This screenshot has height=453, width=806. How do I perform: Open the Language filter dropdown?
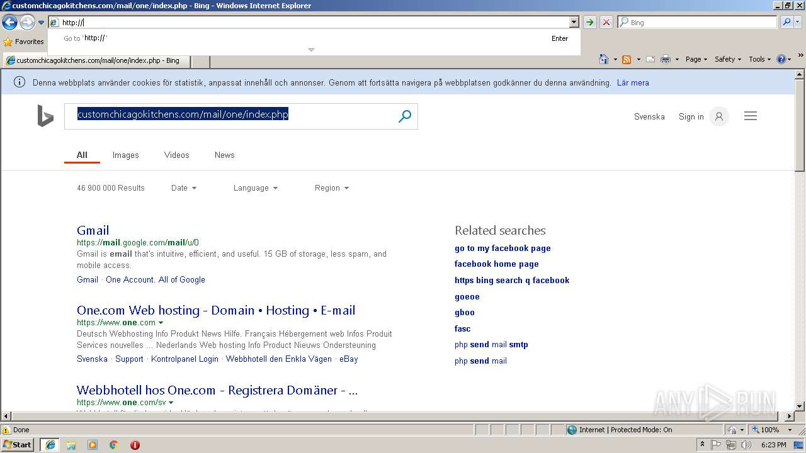(x=256, y=187)
